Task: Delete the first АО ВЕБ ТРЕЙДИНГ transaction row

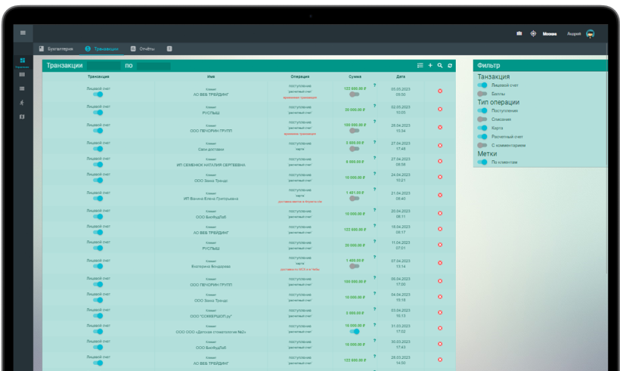Action: 440,91
